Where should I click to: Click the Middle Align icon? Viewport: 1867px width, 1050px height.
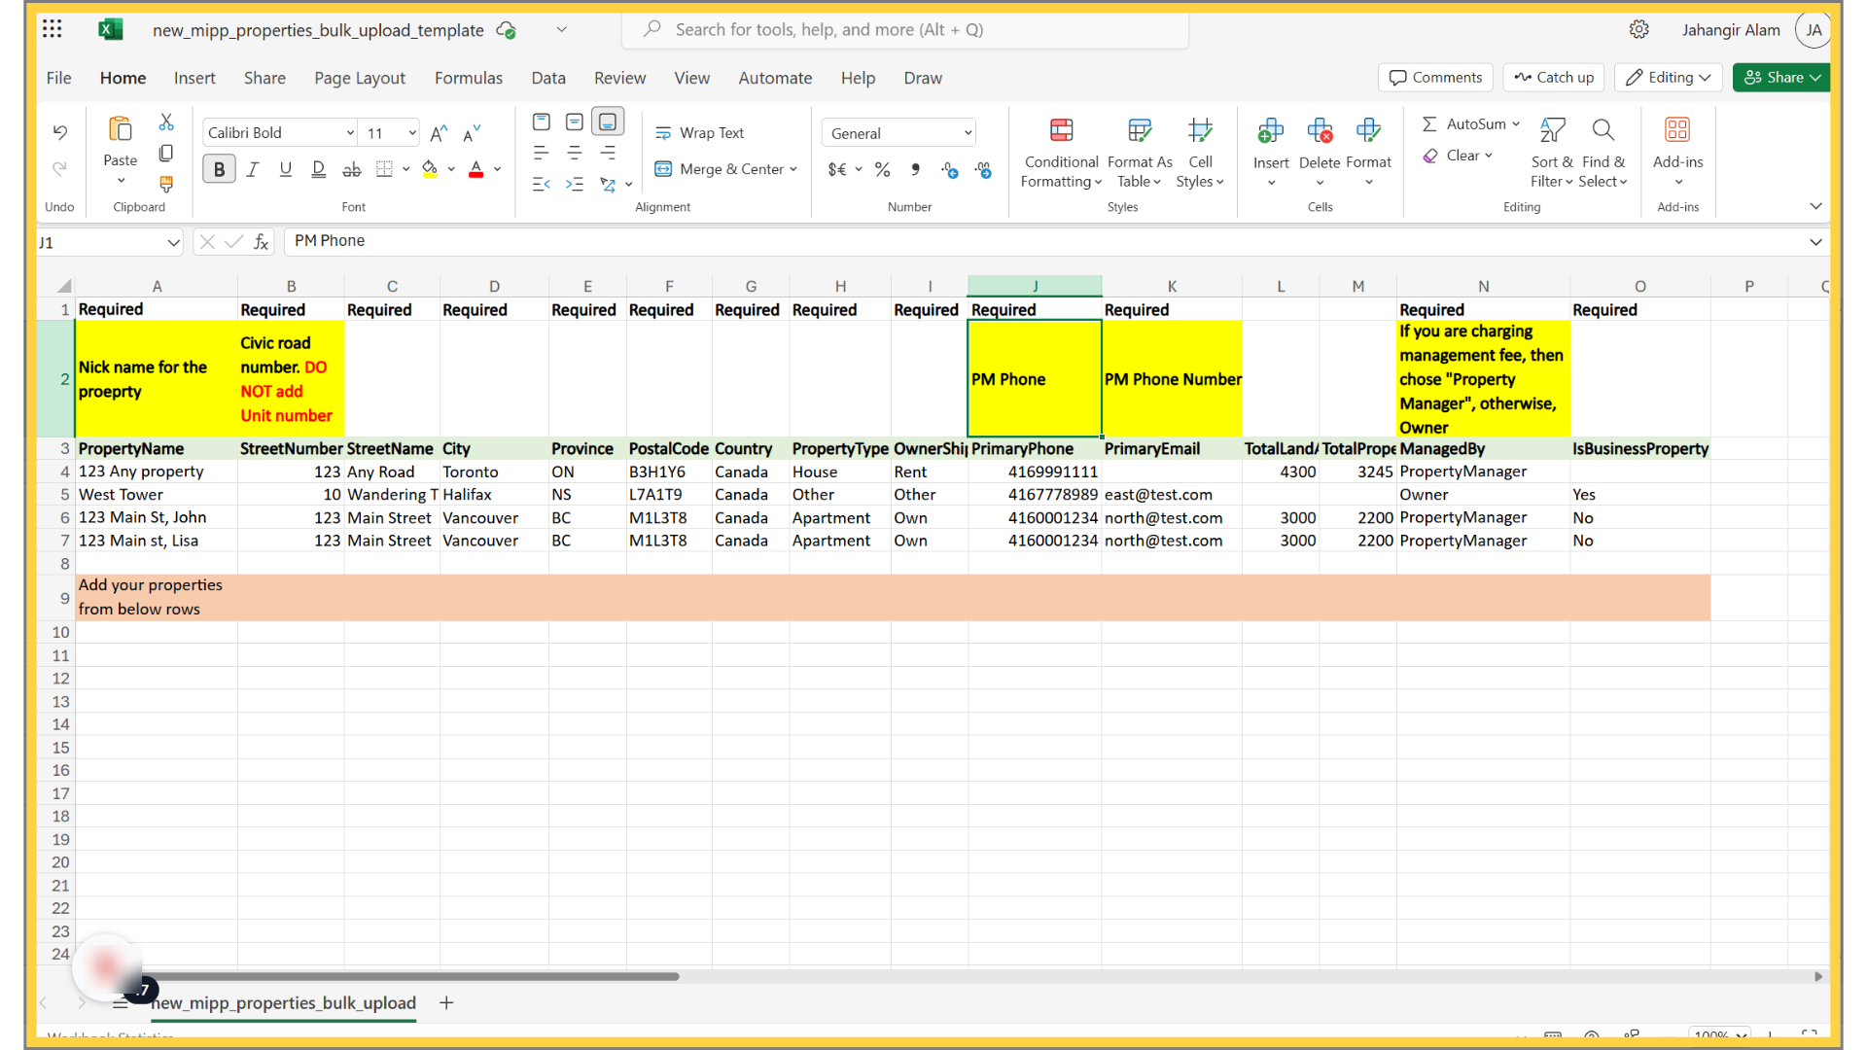[x=575, y=122]
